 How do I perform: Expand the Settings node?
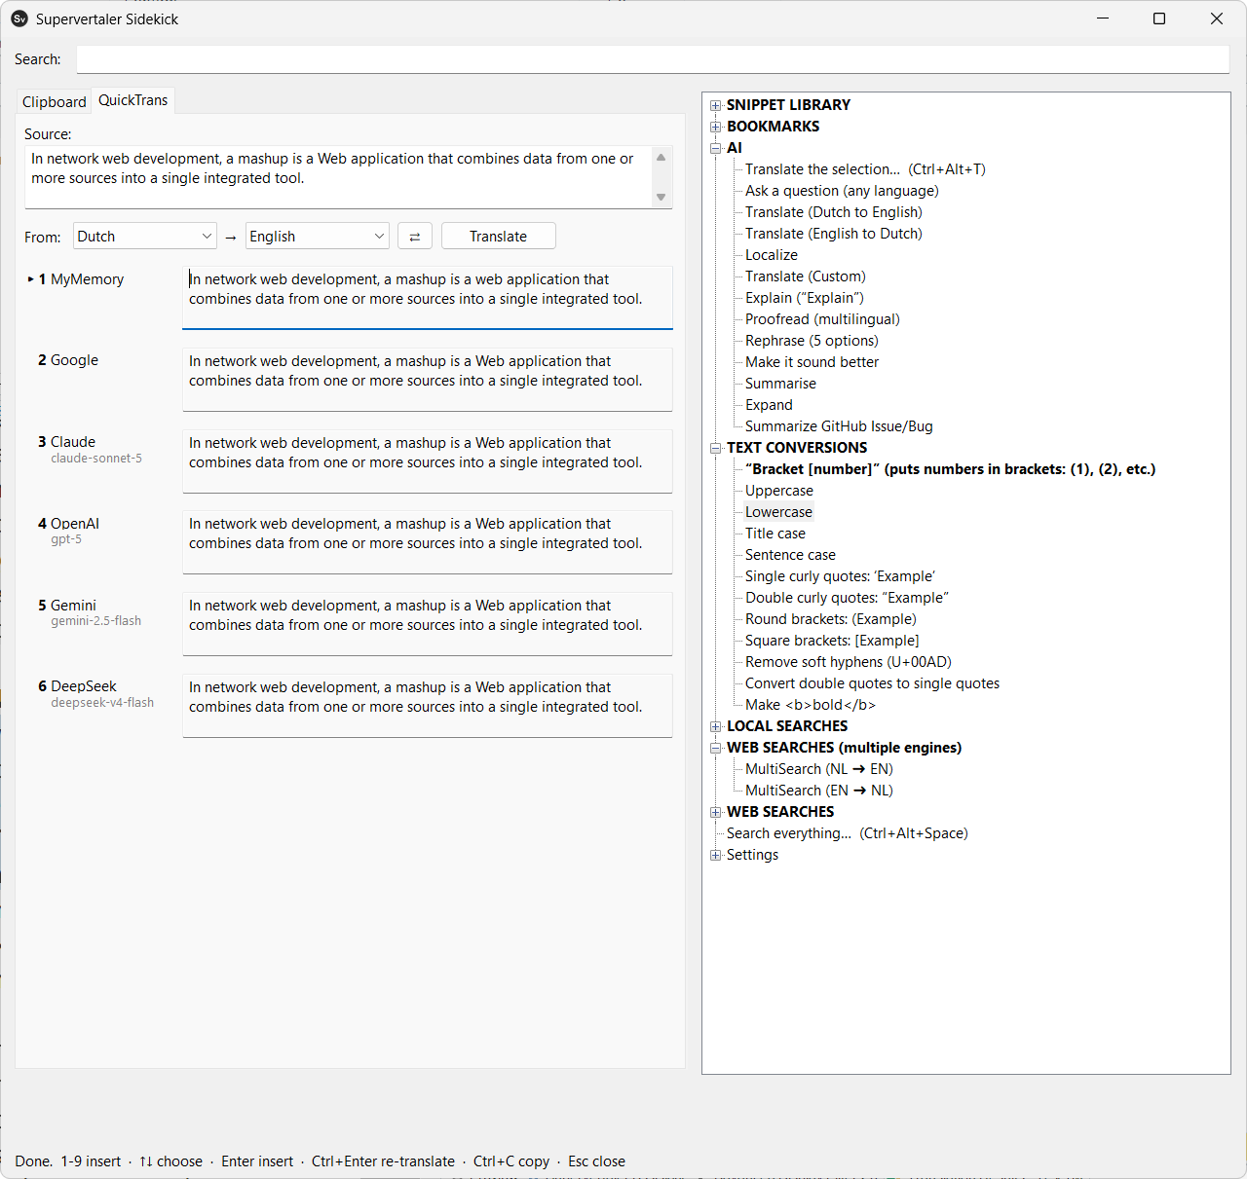716,855
